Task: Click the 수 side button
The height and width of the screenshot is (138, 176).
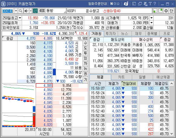Action: tap(85, 43)
